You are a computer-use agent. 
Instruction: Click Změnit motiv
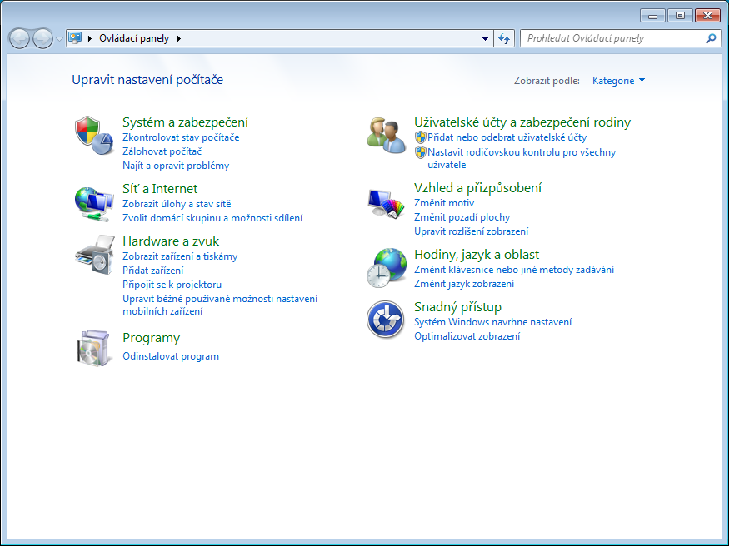click(x=444, y=203)
